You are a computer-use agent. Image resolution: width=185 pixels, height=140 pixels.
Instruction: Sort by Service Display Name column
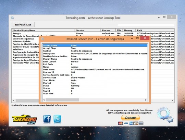(x=44, y=30)
